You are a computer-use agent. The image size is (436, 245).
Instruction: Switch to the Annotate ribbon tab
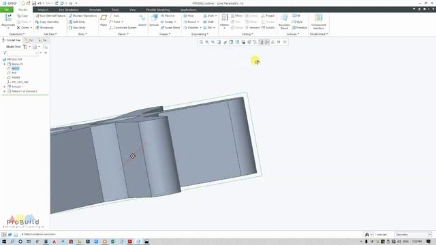[x=95, y=10]
